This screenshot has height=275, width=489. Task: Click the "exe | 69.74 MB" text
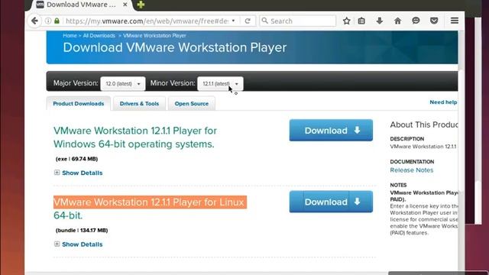point(76,159)
